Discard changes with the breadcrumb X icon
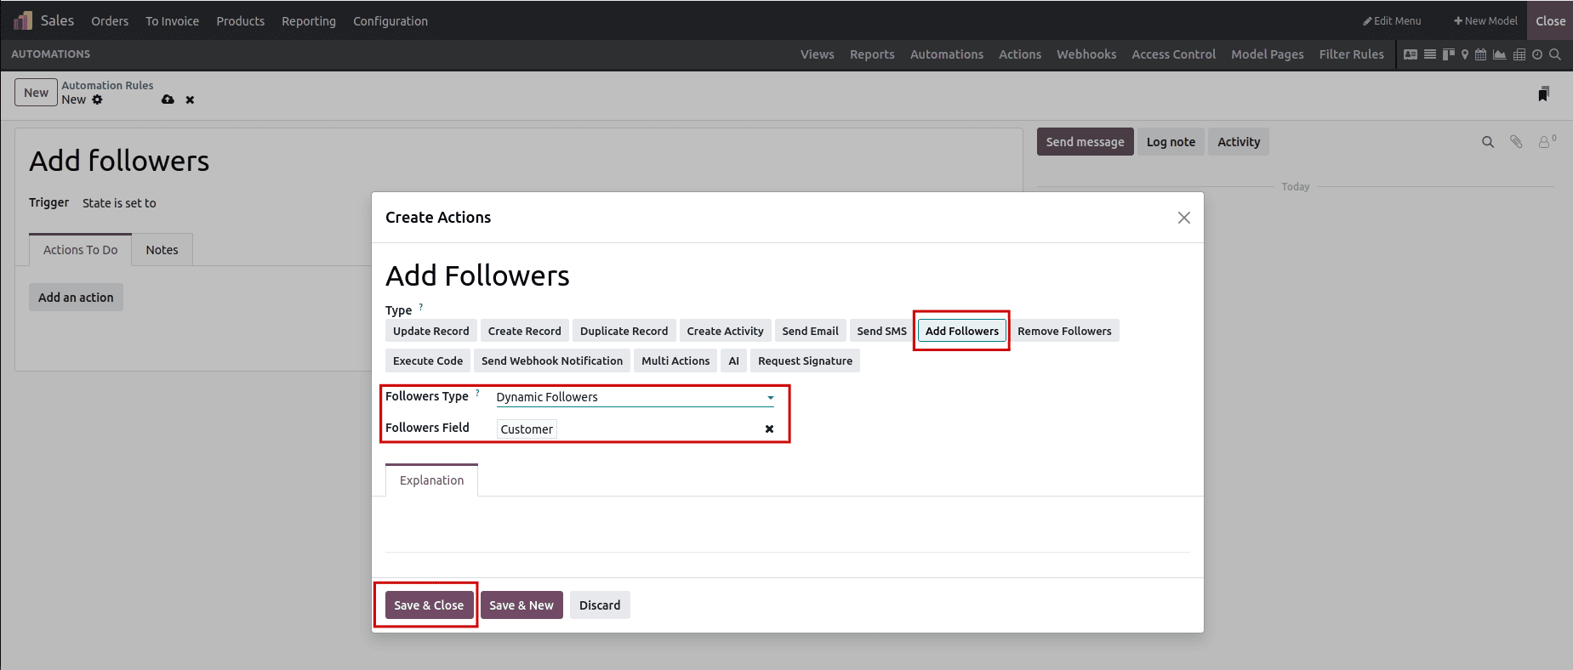 tap(190, 99)
